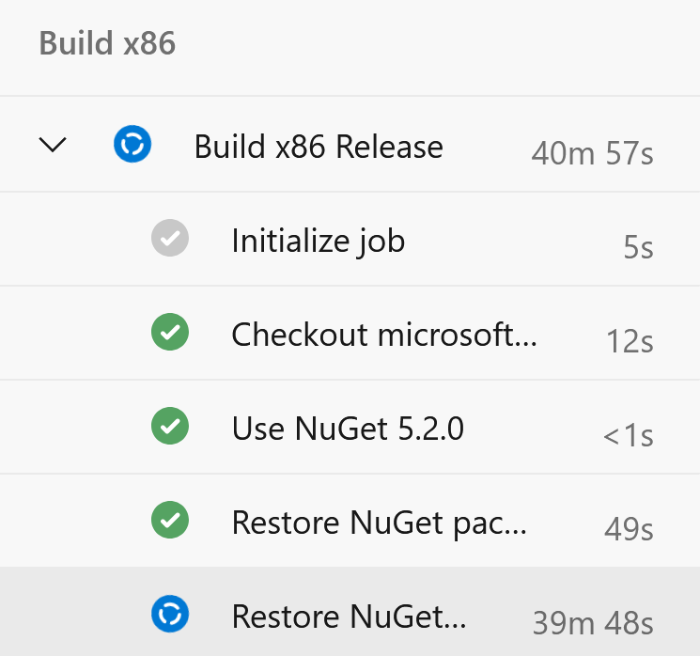
Task: Click the green check icon for Restore NuGet pac...
Action: point(170,521)
